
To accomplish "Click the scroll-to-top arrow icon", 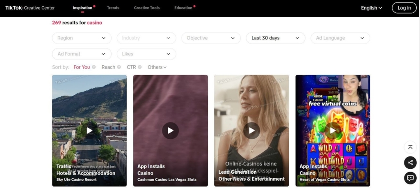I will 410,147.
